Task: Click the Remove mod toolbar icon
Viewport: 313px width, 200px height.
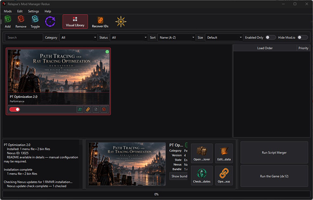Action: click(x=21, y=22)
